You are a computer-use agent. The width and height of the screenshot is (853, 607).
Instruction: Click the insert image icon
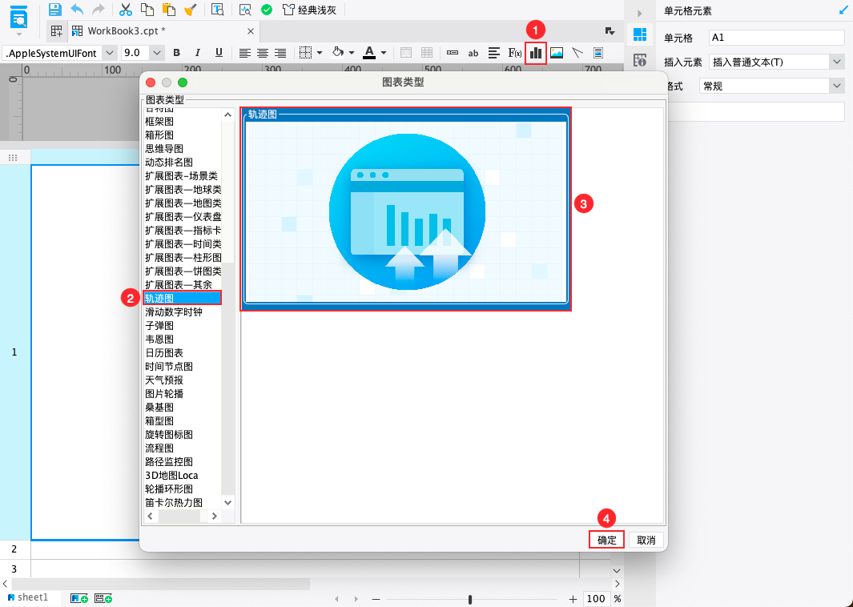(x=557, y=53)
